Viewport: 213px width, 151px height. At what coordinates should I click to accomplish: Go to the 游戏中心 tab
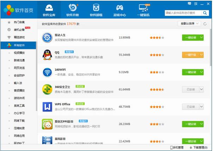coord(120,10)
